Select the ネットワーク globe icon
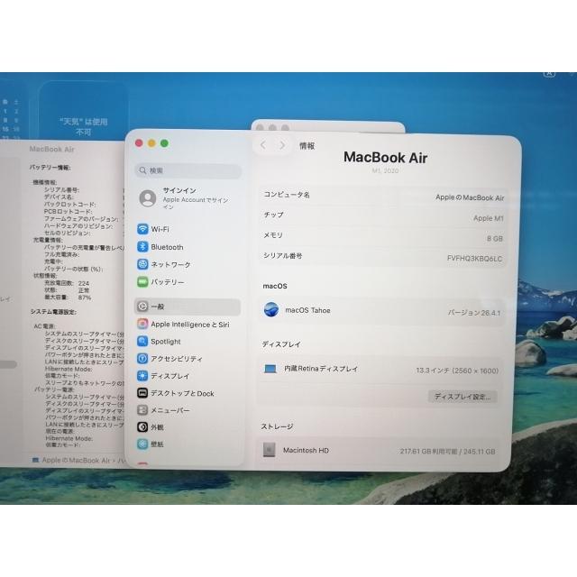 coord(142,264)
